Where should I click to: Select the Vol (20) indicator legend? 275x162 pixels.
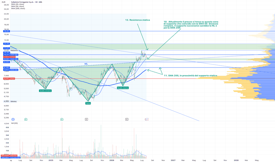[14, 123]
